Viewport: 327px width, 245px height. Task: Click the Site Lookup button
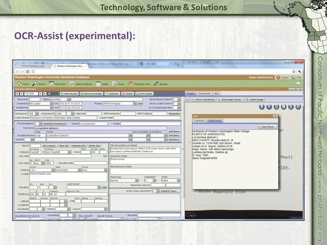click(x=50, y=146)
